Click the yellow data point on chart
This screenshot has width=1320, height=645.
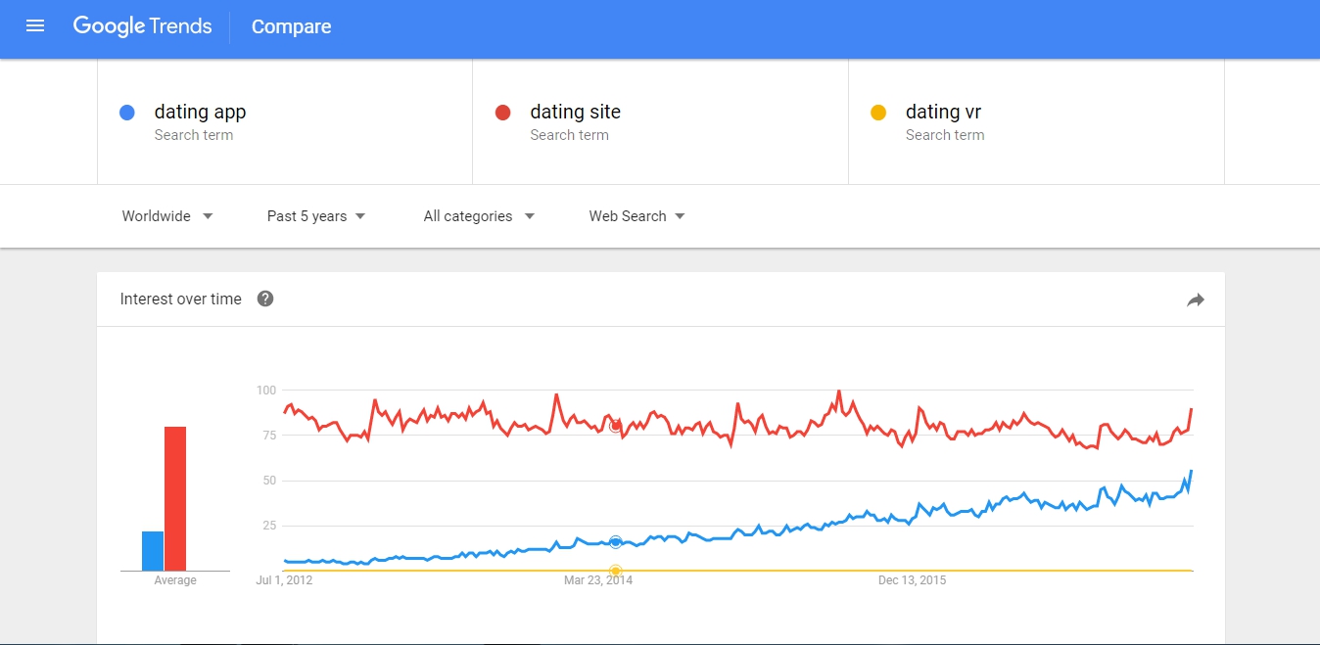[616, 571]
